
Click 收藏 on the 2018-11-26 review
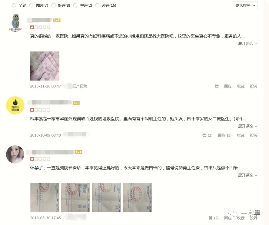(241, 86)
